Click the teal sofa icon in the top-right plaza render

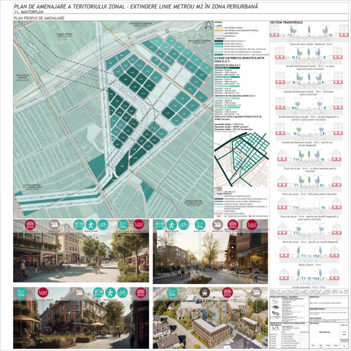160,225
